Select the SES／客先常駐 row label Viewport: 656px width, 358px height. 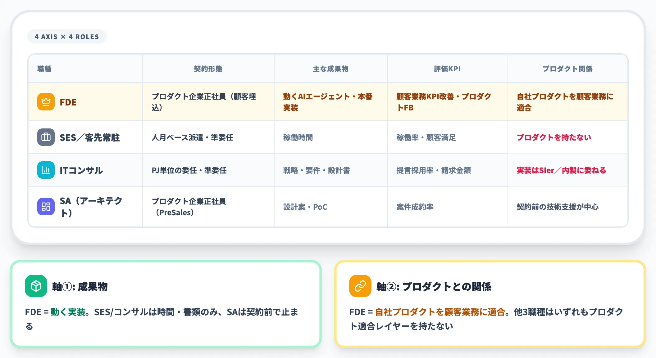90,137
